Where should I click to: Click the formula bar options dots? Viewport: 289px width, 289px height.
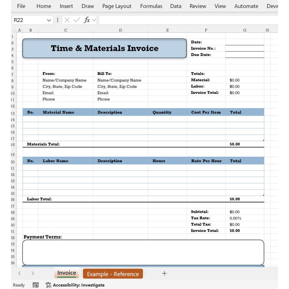(x=58, y=20)
